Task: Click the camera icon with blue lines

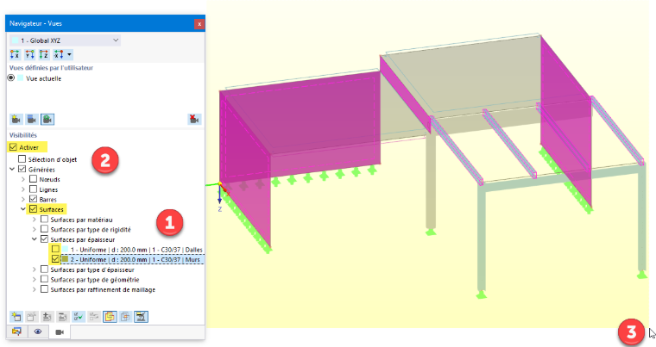Action: point(31,120)
